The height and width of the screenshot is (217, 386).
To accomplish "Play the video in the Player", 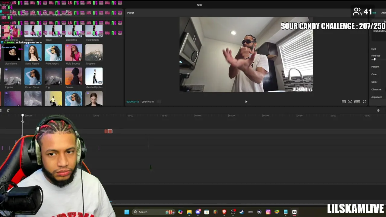I will pyautogui.click(x=246, y=102).
